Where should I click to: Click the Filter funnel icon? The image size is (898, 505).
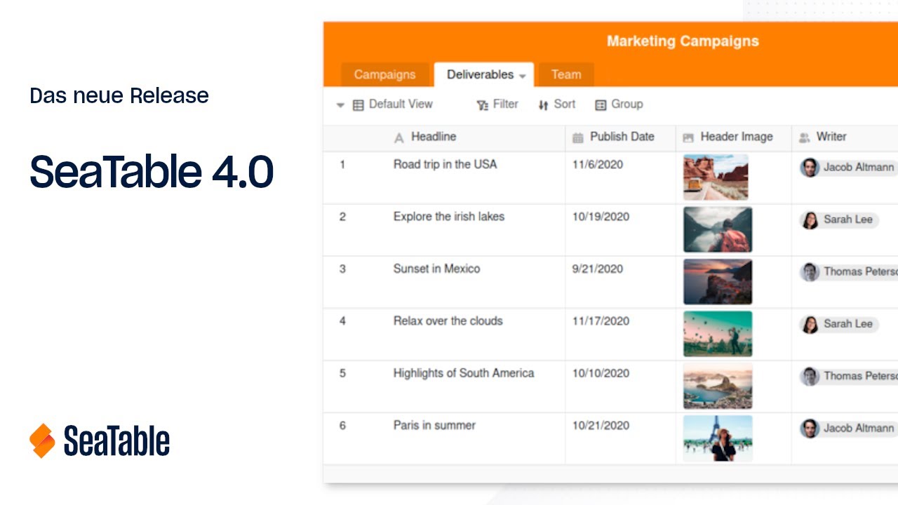482,105
